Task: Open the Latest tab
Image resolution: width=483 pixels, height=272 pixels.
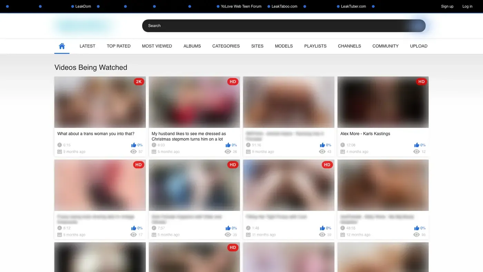Action: pyautogui.click(x=87, y=46)
